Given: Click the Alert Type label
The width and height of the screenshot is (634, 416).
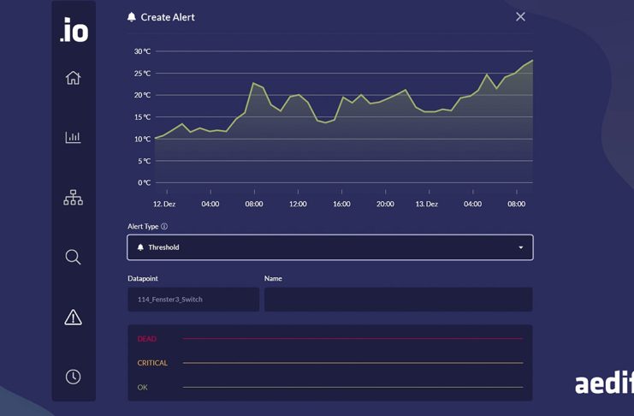Looking at the screenshot, I should (143, 227).
